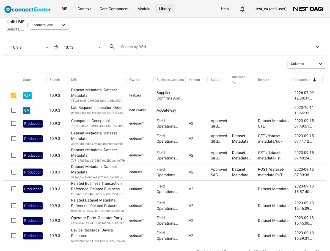
Task: Open the Context menu
Action: 84,9
